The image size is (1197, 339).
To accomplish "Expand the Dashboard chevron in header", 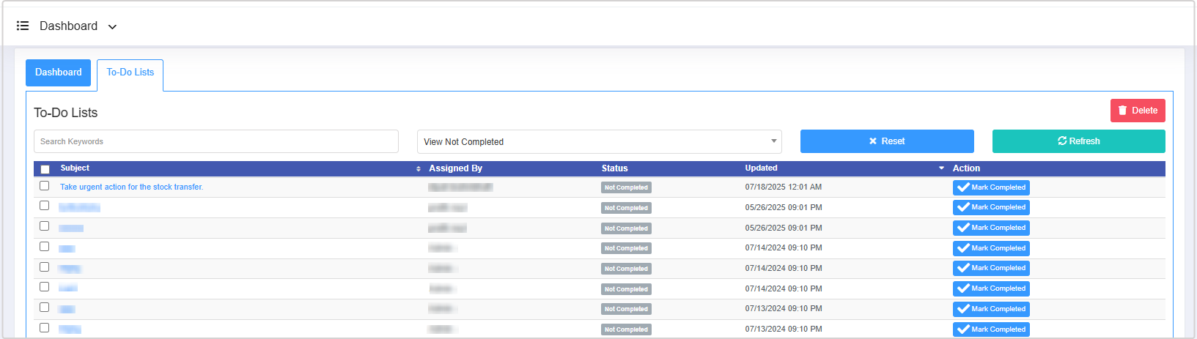I will (x=112, y=27).
